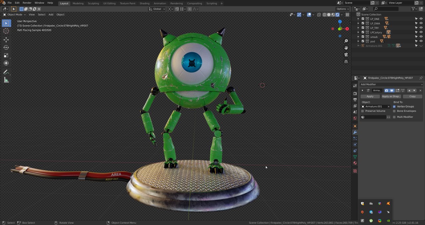Open the Render menu
The width and height of the screenshot is (425, 225).
pyautogui.click(x=27, y=3)
